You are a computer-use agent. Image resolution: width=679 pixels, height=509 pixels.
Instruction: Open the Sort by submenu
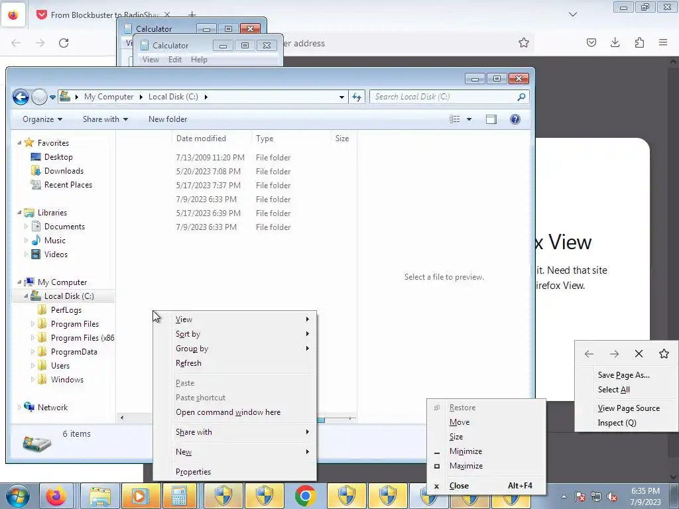pos(234,334)
